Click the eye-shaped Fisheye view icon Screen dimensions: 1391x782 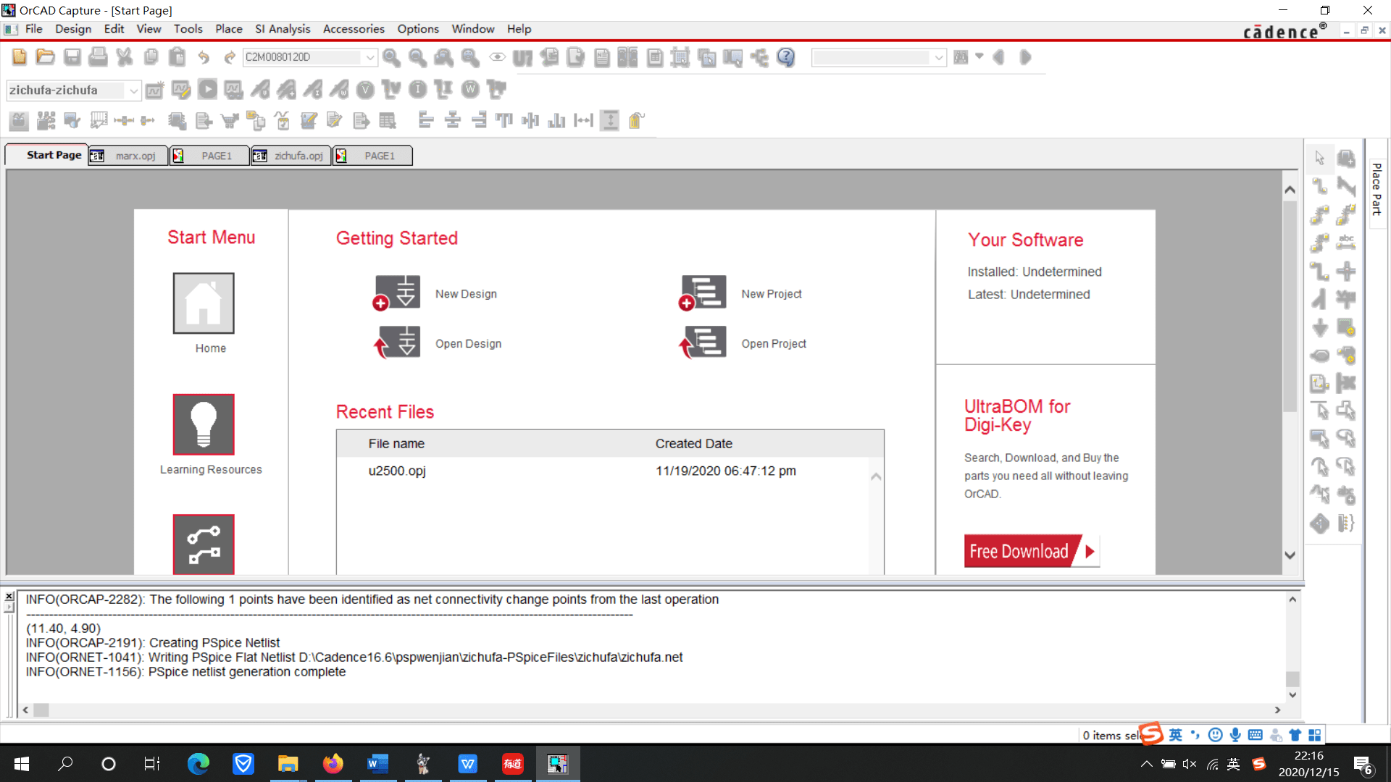497,57
